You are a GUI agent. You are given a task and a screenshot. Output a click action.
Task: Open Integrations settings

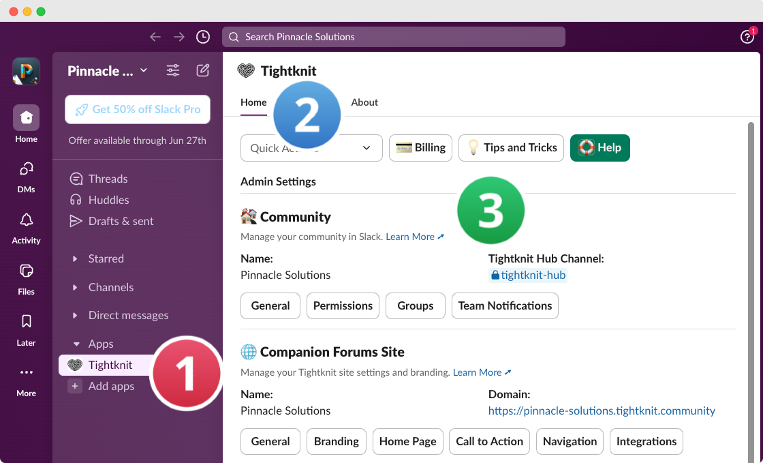(x=647, y=442)
